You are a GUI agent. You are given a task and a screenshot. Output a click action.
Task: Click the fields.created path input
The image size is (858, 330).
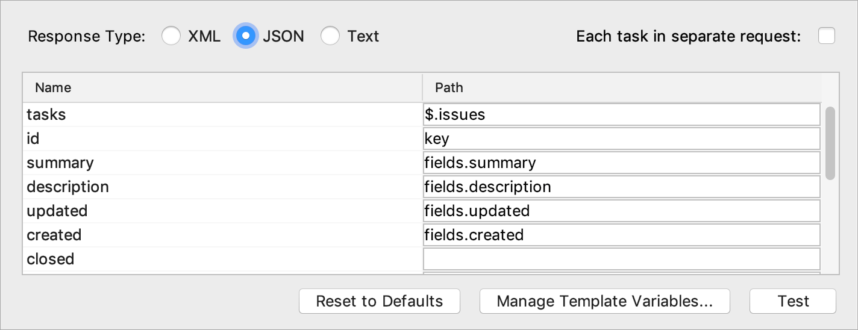pyautogui.click(x=621, y=235)
